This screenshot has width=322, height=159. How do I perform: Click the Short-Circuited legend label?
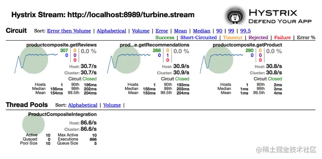coord(198,38)
